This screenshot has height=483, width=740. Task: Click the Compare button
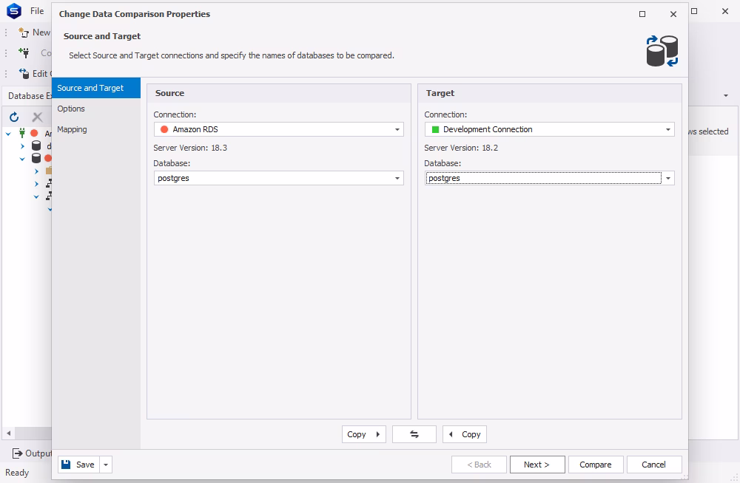[596, 465]
